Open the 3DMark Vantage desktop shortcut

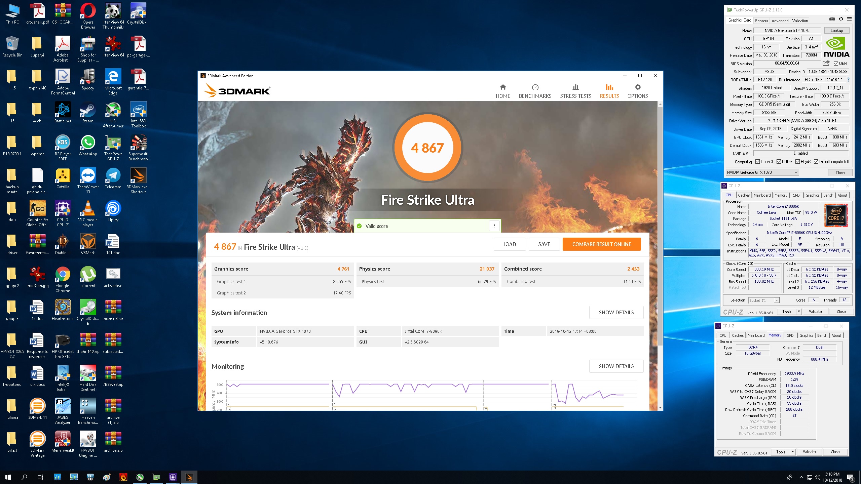pyautogui.click(x=37, y=445)
